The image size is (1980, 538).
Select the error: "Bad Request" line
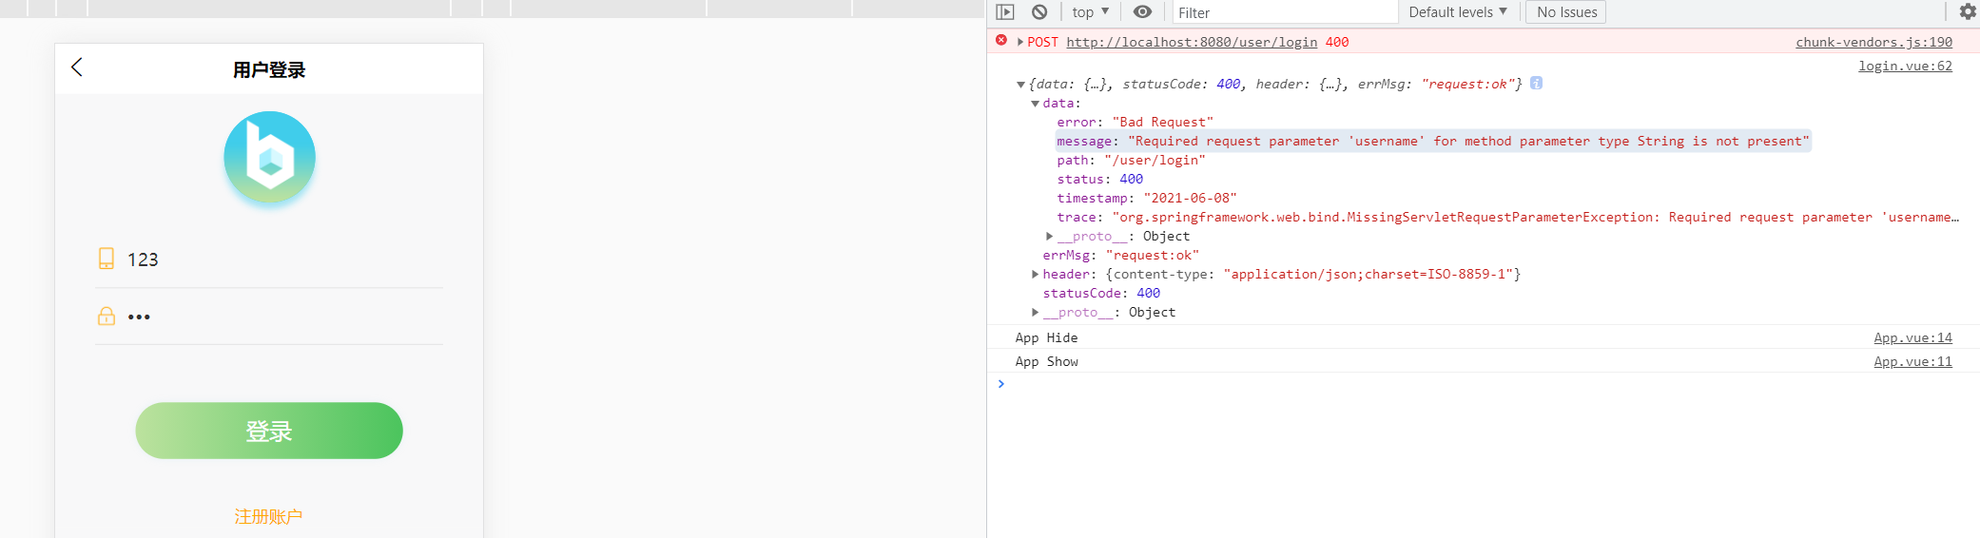pos(1135,122)
